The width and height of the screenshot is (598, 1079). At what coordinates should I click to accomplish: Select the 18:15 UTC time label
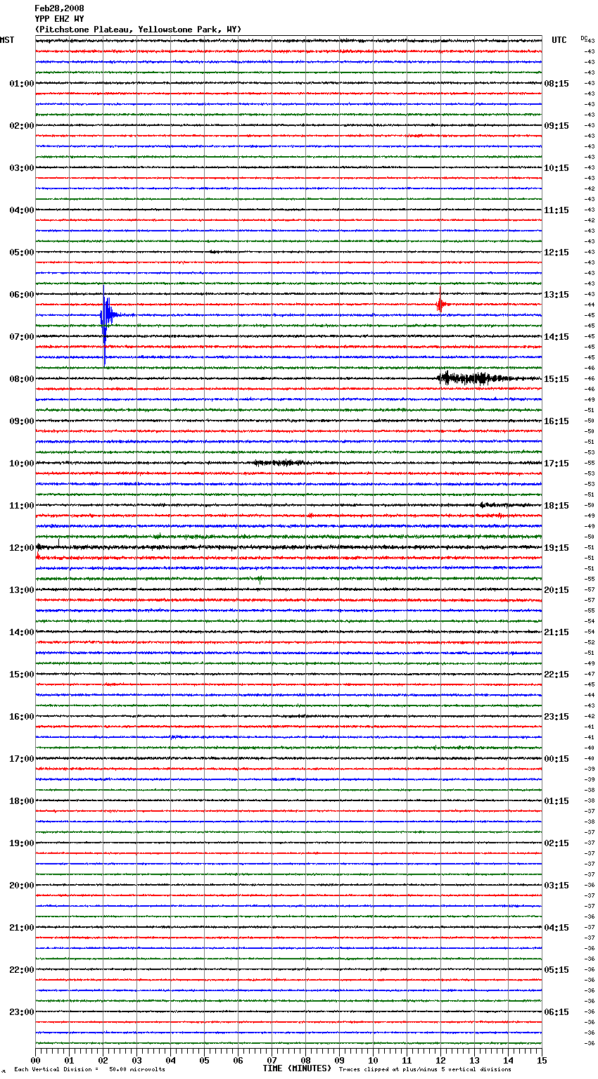(x=556, y=506)
